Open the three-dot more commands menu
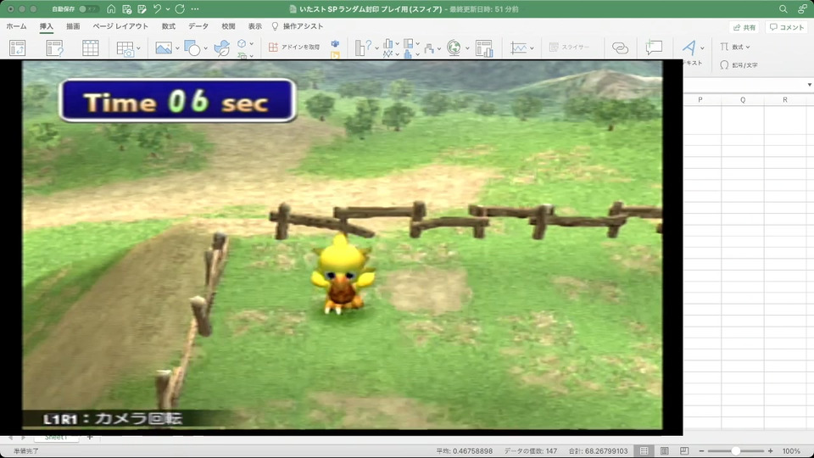The image size is (814, 458). (195, 8)
